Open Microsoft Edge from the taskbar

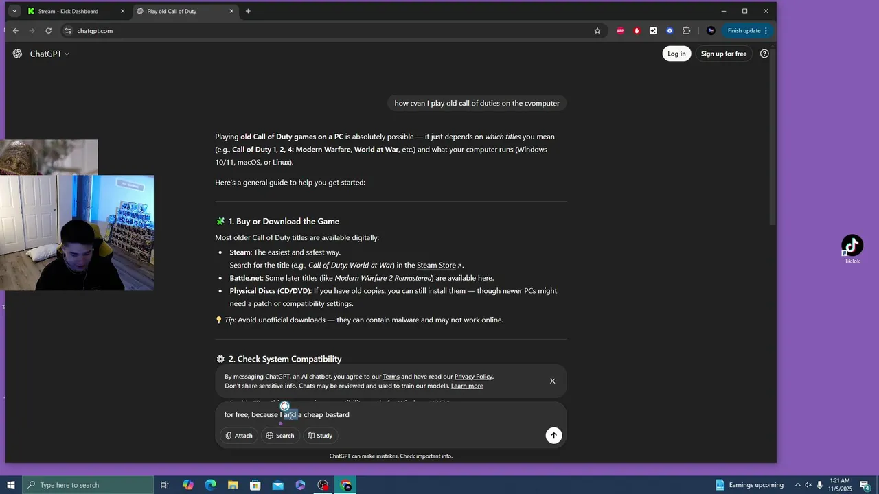pos(210,485)
